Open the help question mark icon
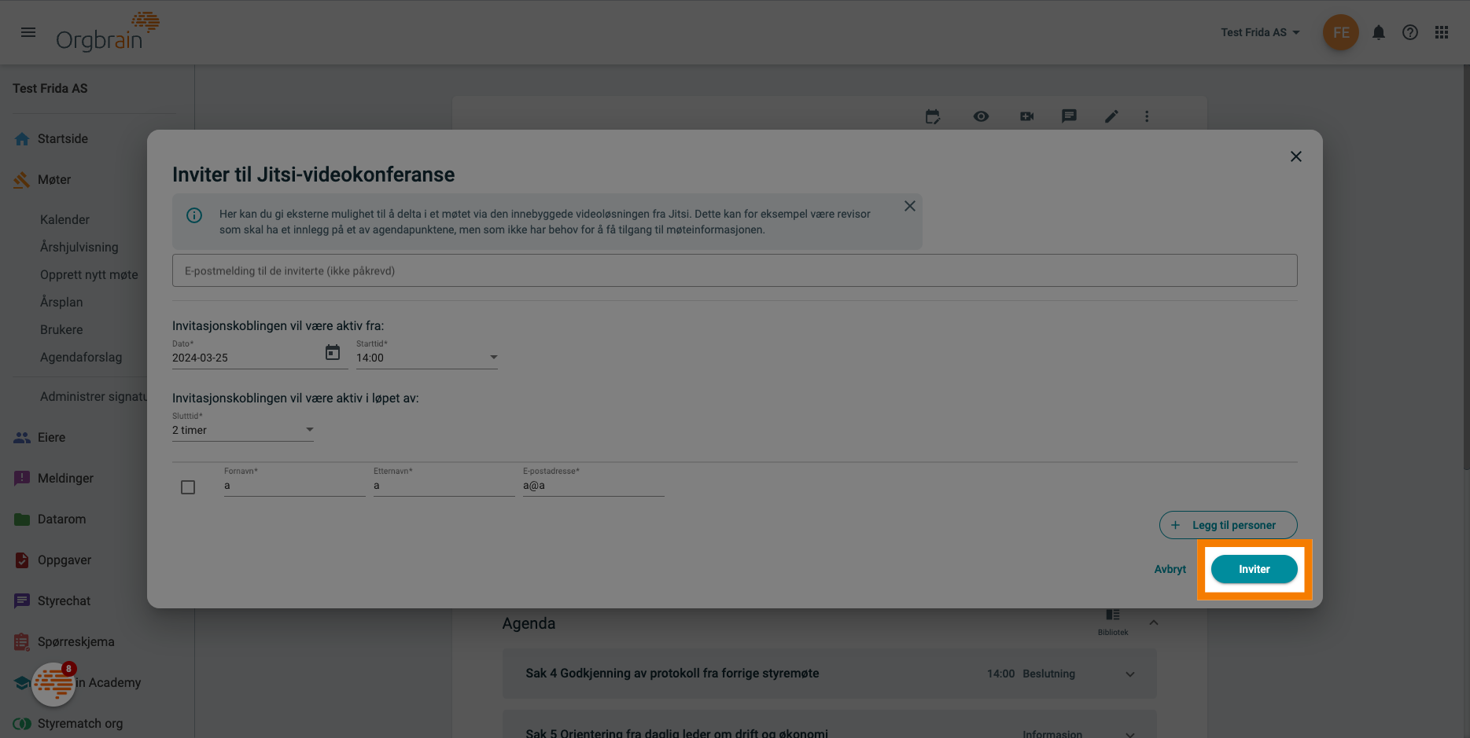This screenshot has width=1470, height=738. tap(1410, 32)
